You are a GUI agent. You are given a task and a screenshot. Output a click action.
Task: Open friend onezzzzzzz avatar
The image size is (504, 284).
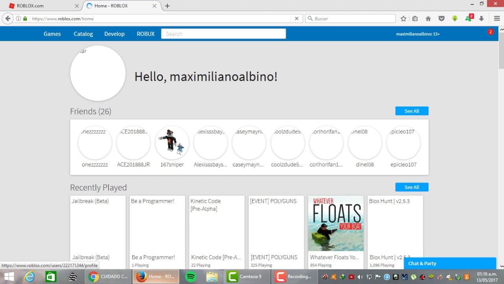coord(95,143)
